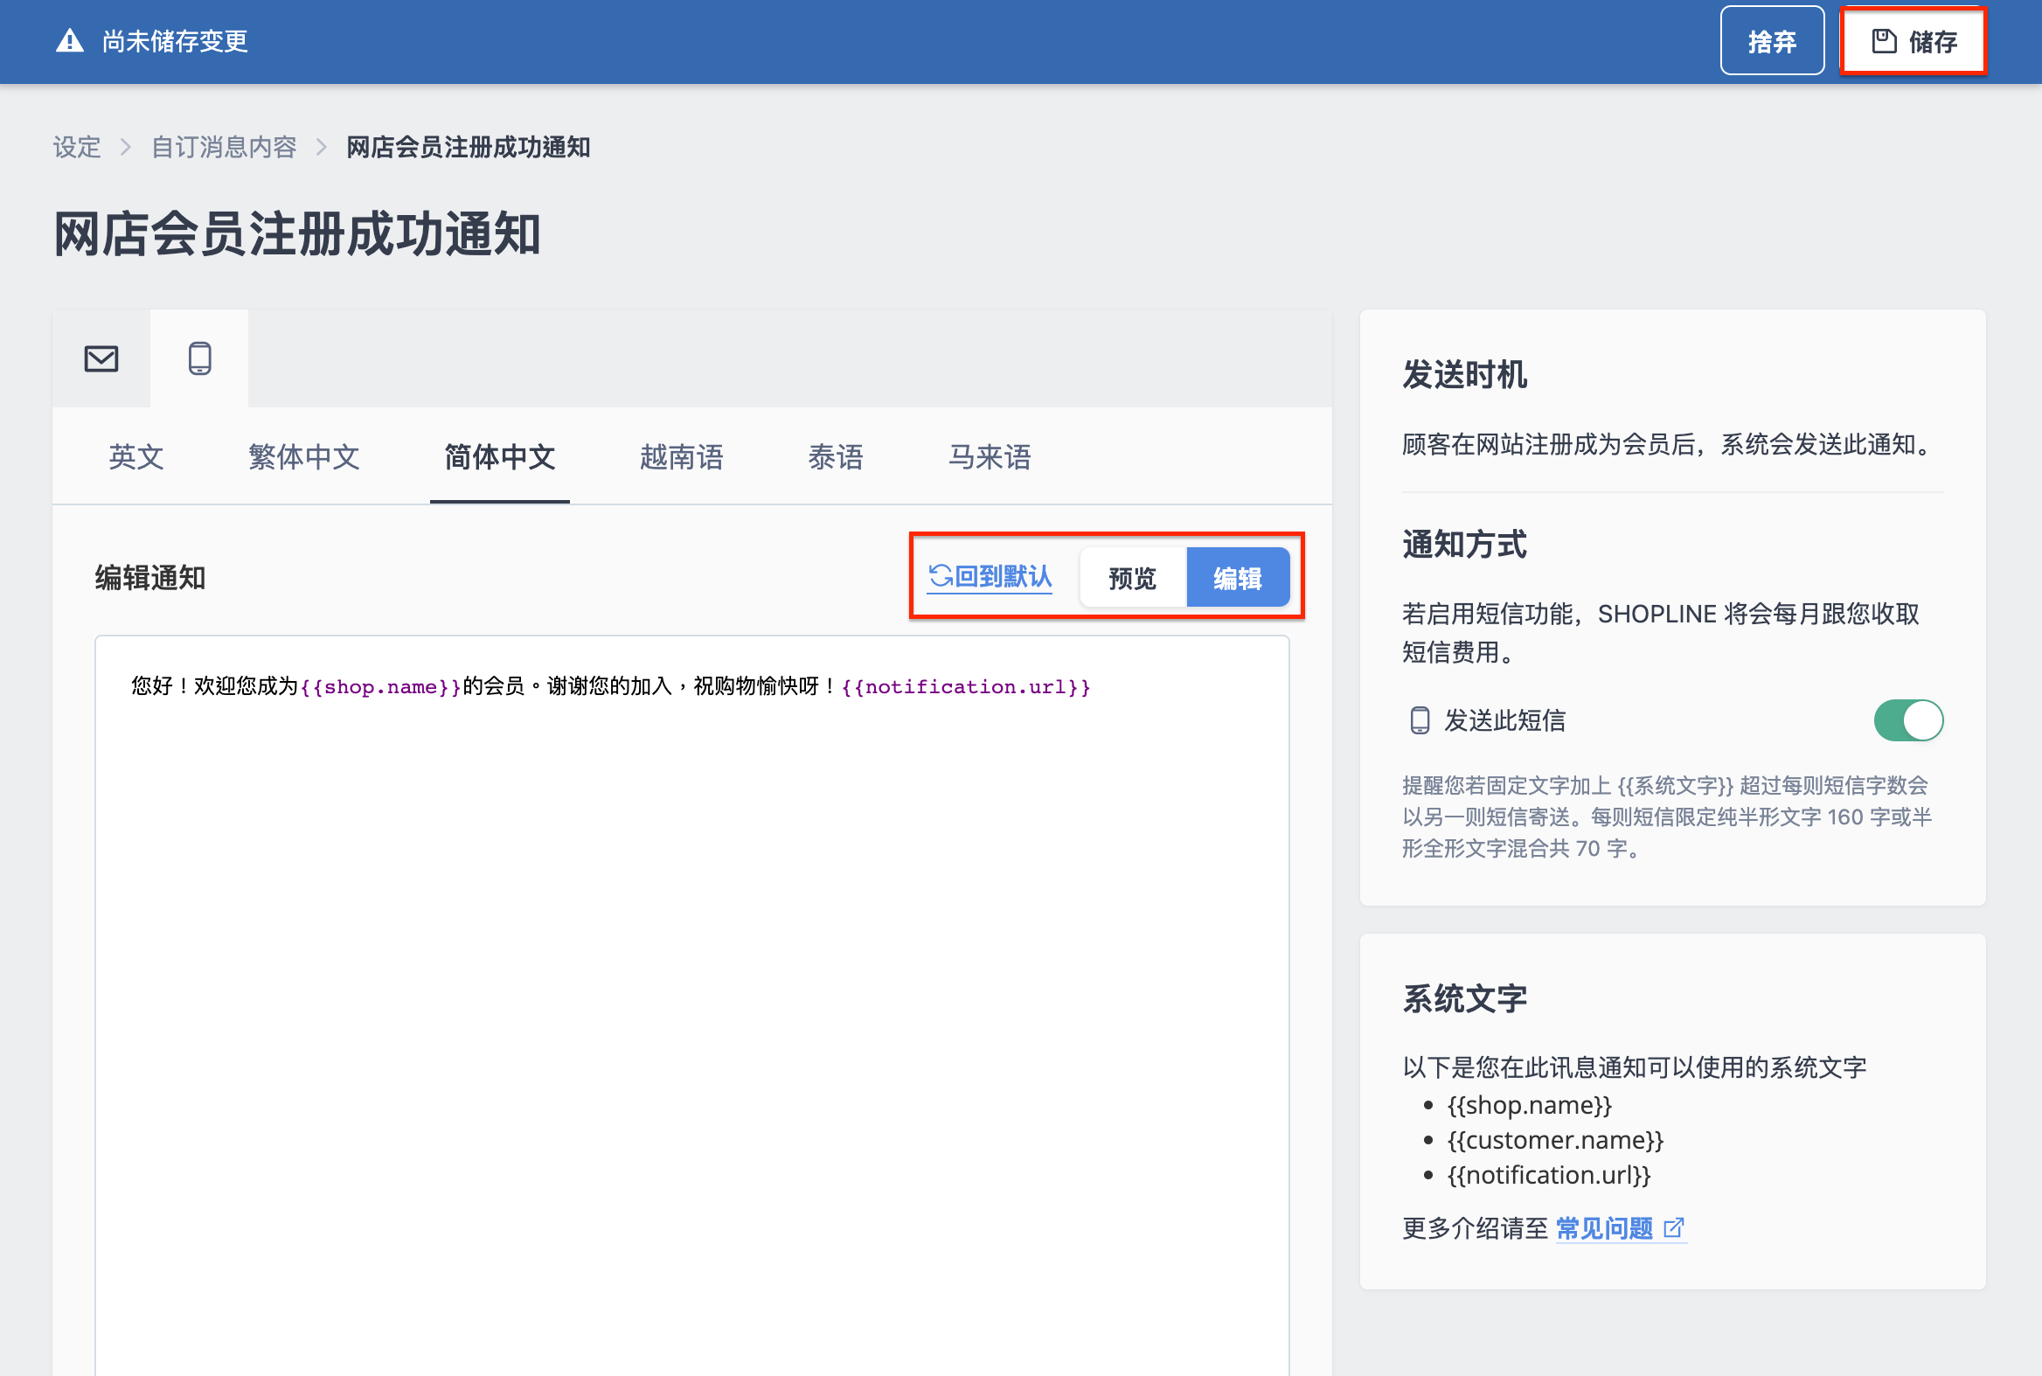Click {{customer.name}} in the 系统文字 list
2042x1376 pixels.
point(1555,1140)
